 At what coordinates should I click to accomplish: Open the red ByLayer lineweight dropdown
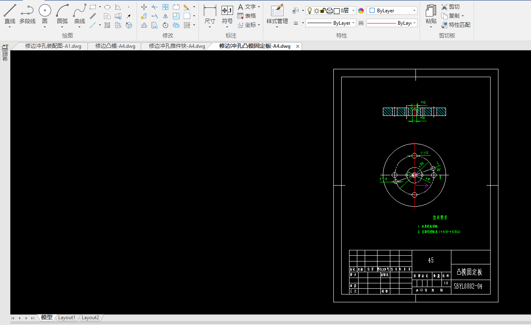click(414, 23)
